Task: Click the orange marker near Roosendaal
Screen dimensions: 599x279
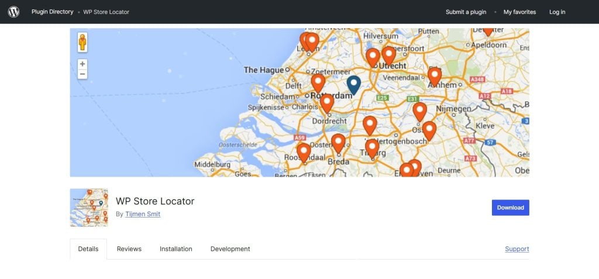Action: (304, 151)
